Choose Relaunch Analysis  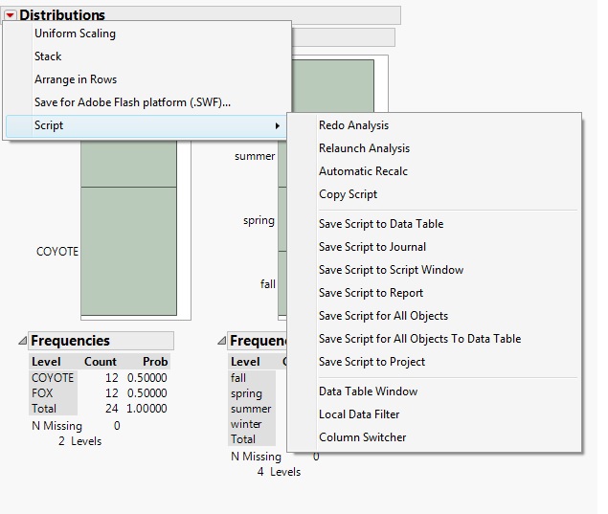tap(364, 148)
